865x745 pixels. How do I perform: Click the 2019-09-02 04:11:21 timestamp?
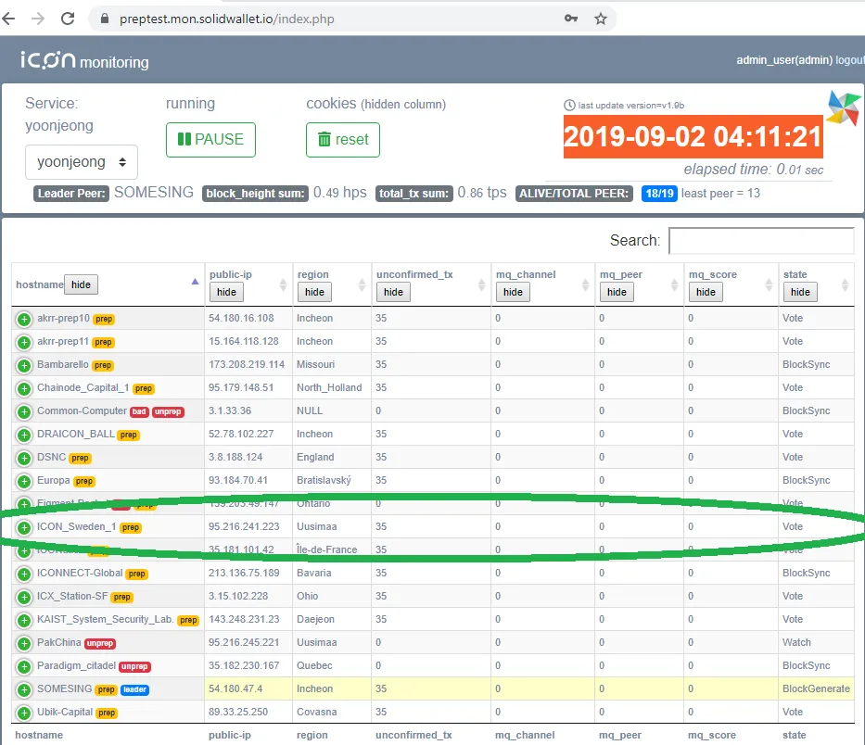tap(693, 137)
